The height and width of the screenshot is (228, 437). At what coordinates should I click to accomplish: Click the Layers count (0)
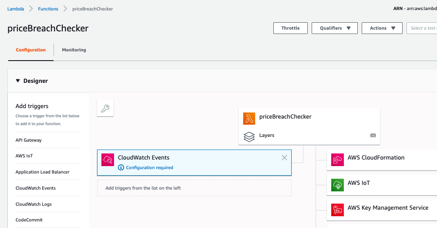click(373, 135)
